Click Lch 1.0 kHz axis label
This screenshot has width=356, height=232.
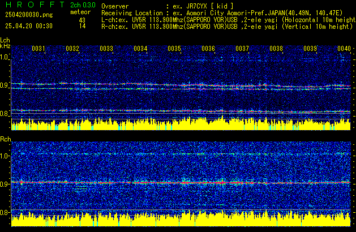(5, 57)
